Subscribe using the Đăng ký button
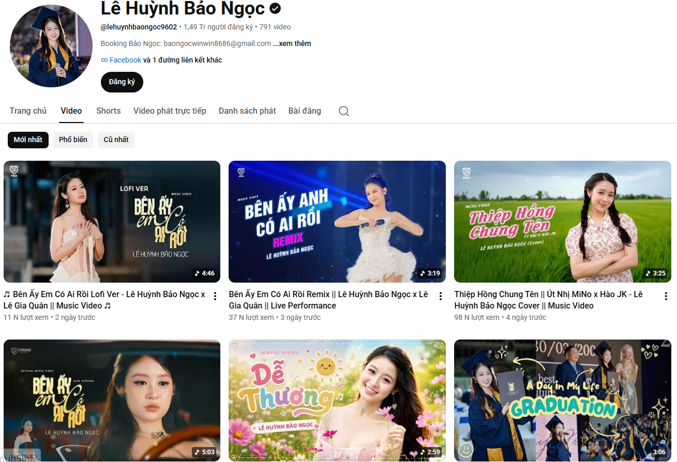 [x=122, y=82]
